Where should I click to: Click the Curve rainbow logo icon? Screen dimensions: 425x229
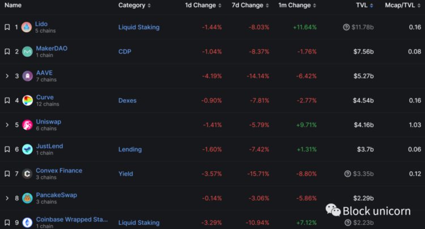tap(27, 100)
